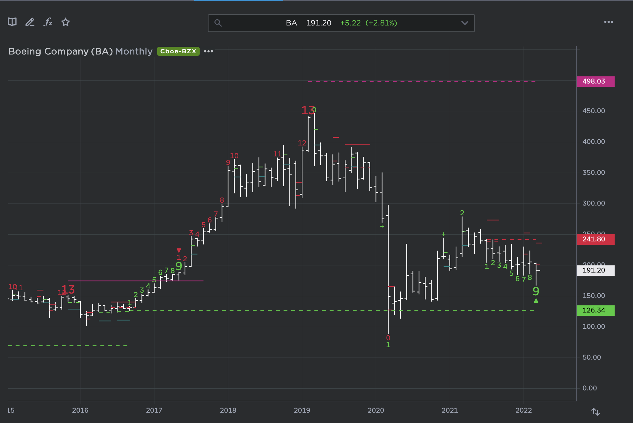Open the top-right three-dot menu
The image size is (633, 423).
[x=609, y=22]
